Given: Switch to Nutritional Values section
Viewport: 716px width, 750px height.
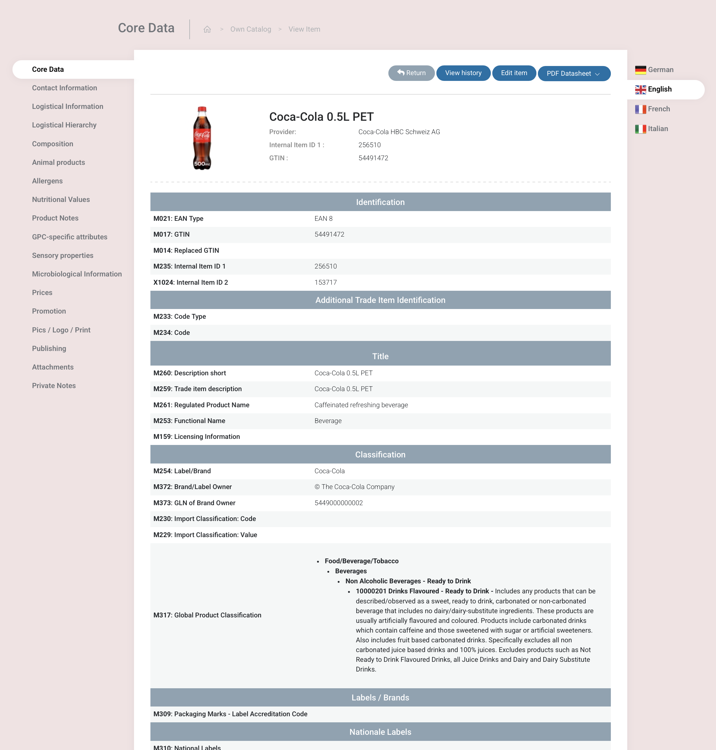Looking at the screenshot, I should coord(61,199).
